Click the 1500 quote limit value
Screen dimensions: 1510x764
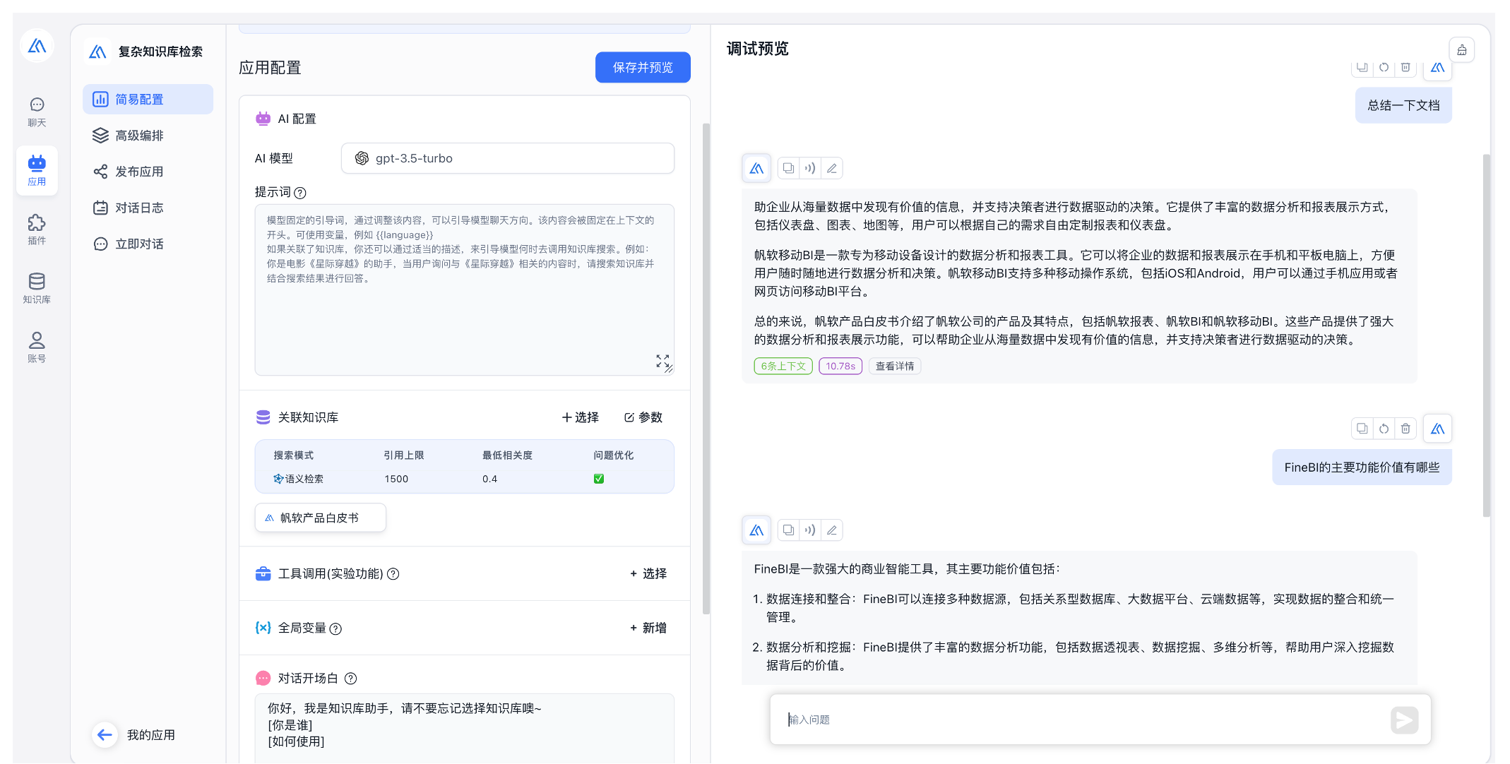coord(396,479)
